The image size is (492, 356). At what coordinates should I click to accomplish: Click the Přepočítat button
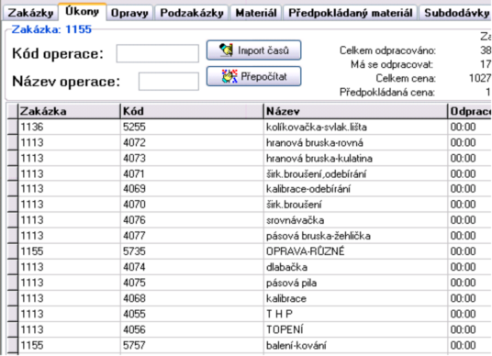tap(254, 76)
